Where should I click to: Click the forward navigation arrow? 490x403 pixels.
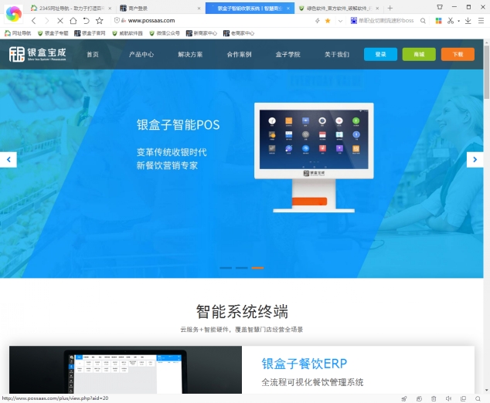click(47, 21)
